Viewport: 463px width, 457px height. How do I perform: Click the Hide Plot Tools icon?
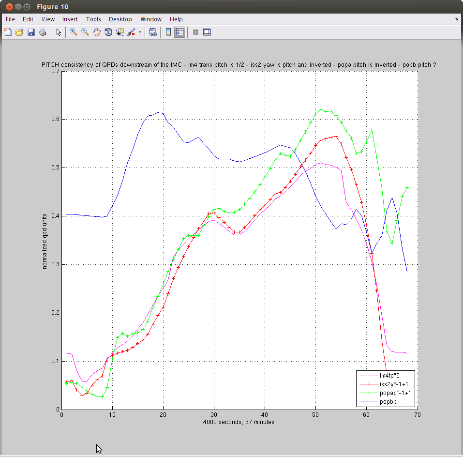click(195, 32)
